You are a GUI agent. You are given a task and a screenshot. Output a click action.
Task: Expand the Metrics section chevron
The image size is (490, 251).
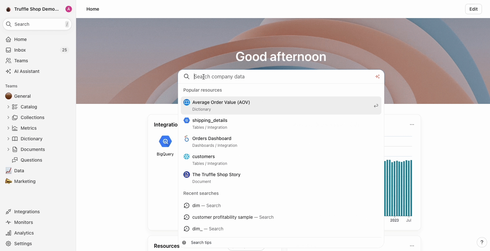(x=8, y=128)
